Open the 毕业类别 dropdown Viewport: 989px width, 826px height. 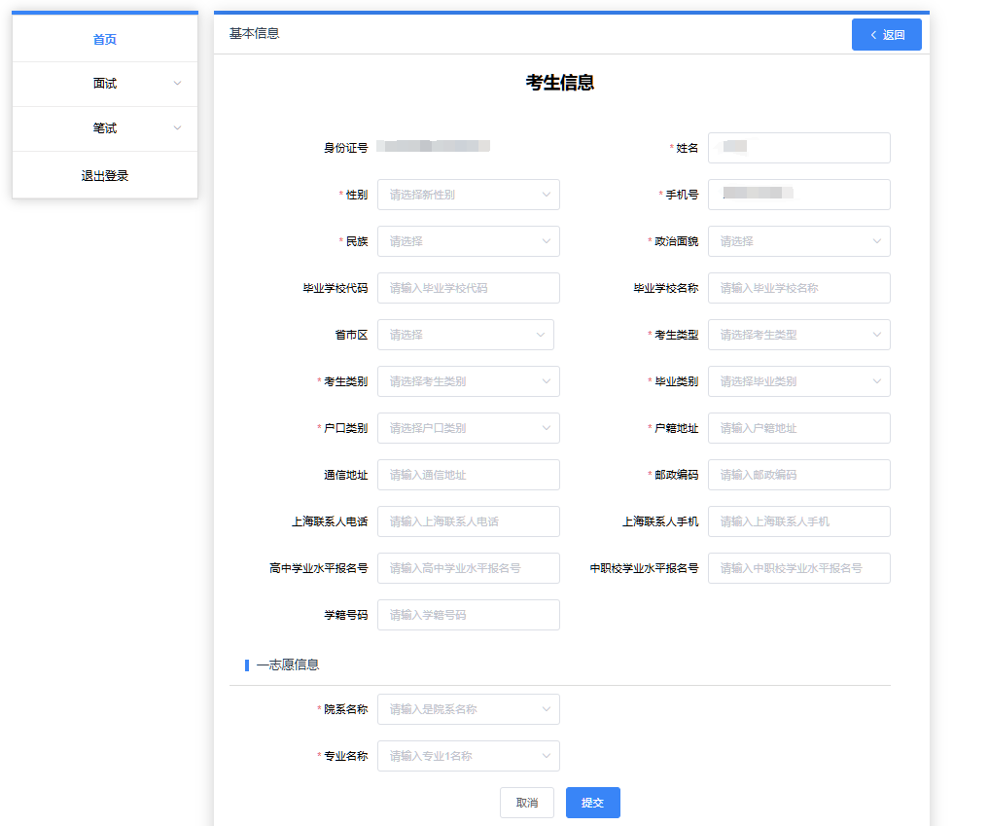(798, 381)
